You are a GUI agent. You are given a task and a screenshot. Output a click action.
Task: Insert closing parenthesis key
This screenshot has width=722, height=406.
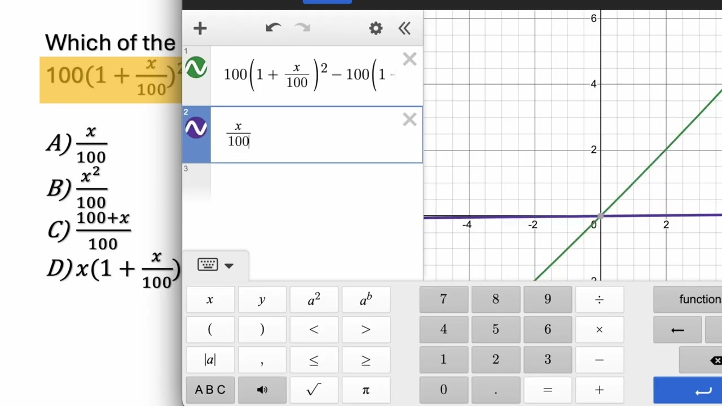click(262, 330)
